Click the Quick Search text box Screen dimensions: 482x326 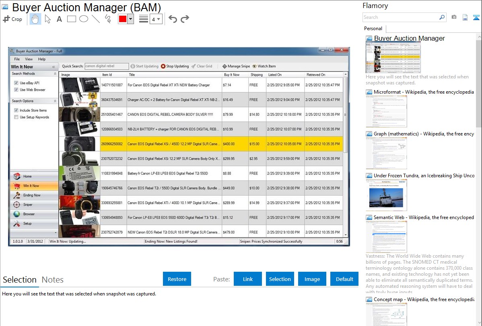coord(106,66)
